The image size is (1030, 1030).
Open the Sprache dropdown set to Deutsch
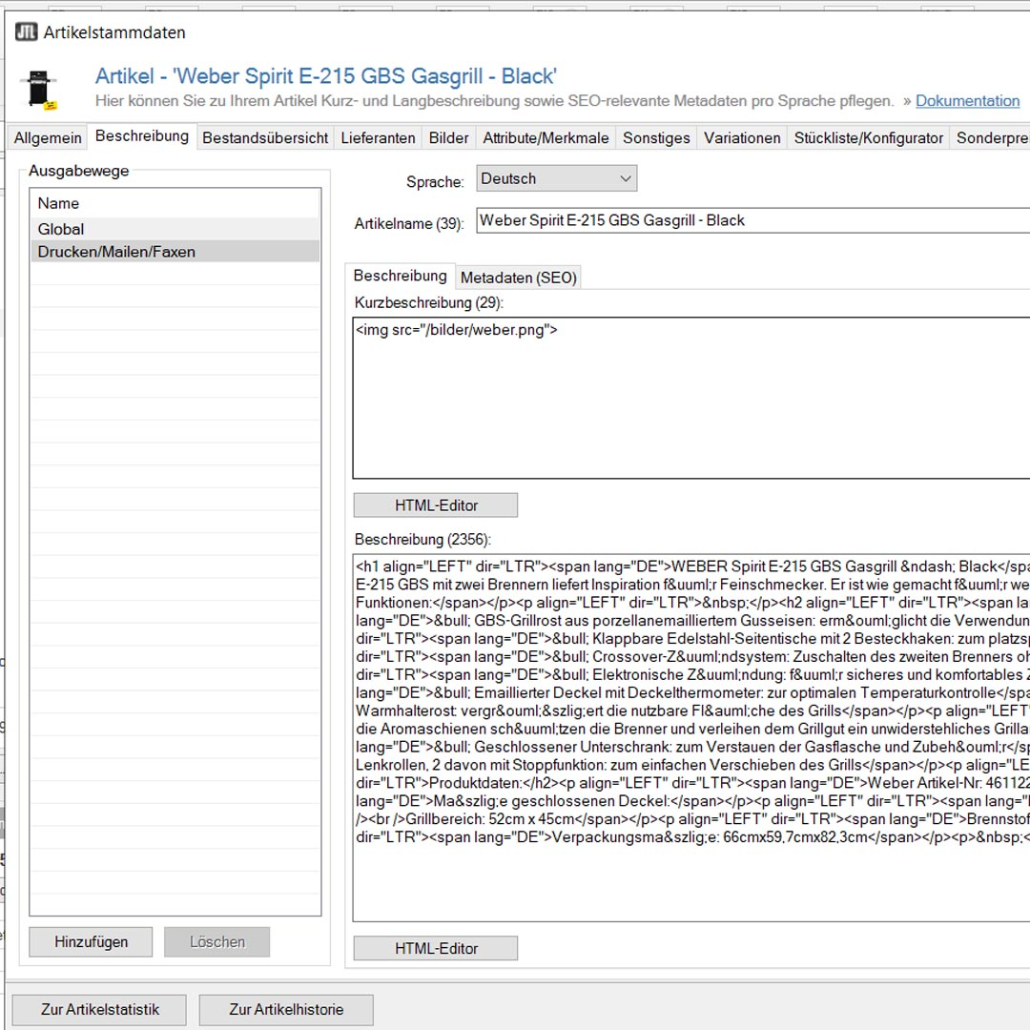(556, 178)
